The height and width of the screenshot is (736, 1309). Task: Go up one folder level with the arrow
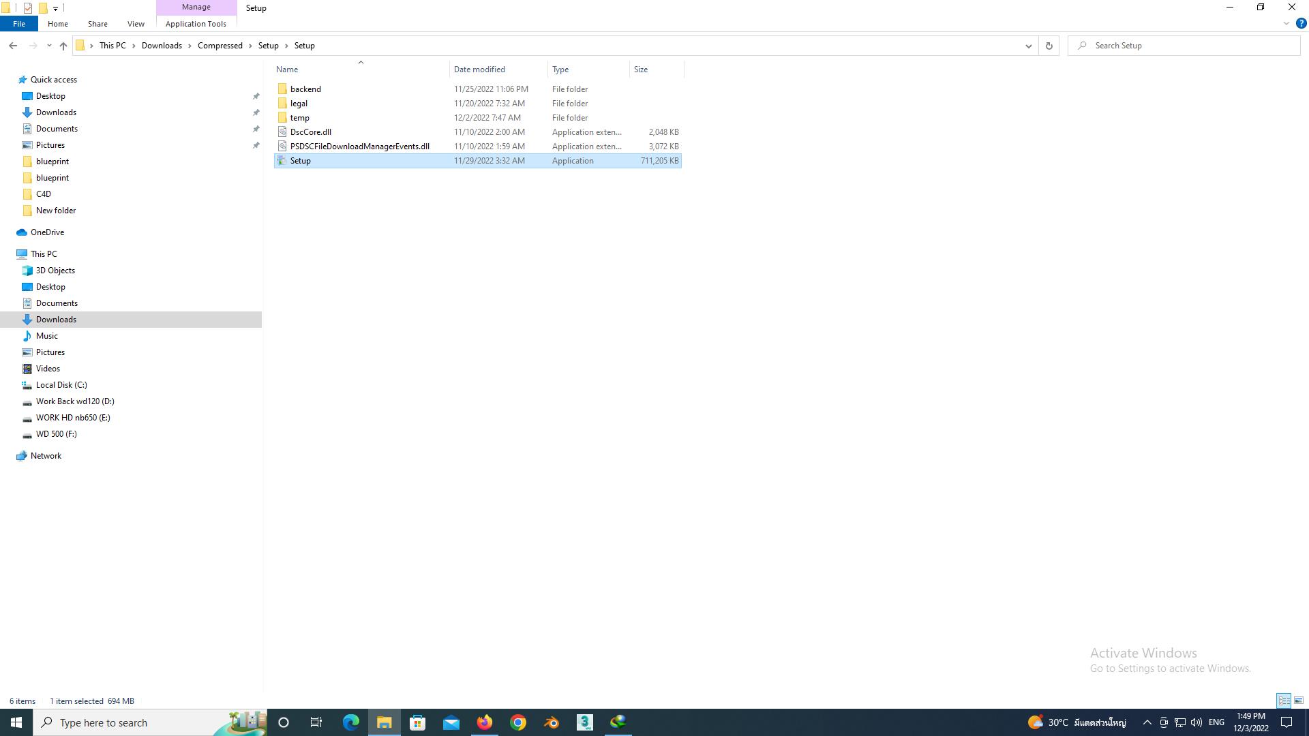(63, 46)
